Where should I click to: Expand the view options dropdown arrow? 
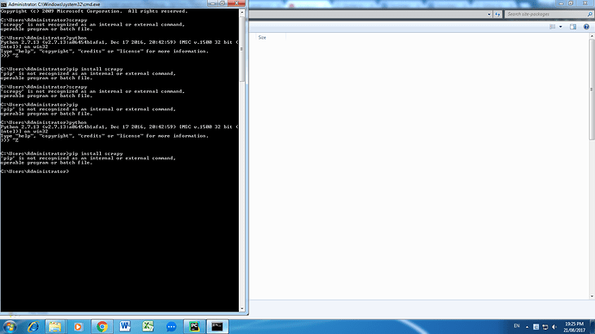561,27
